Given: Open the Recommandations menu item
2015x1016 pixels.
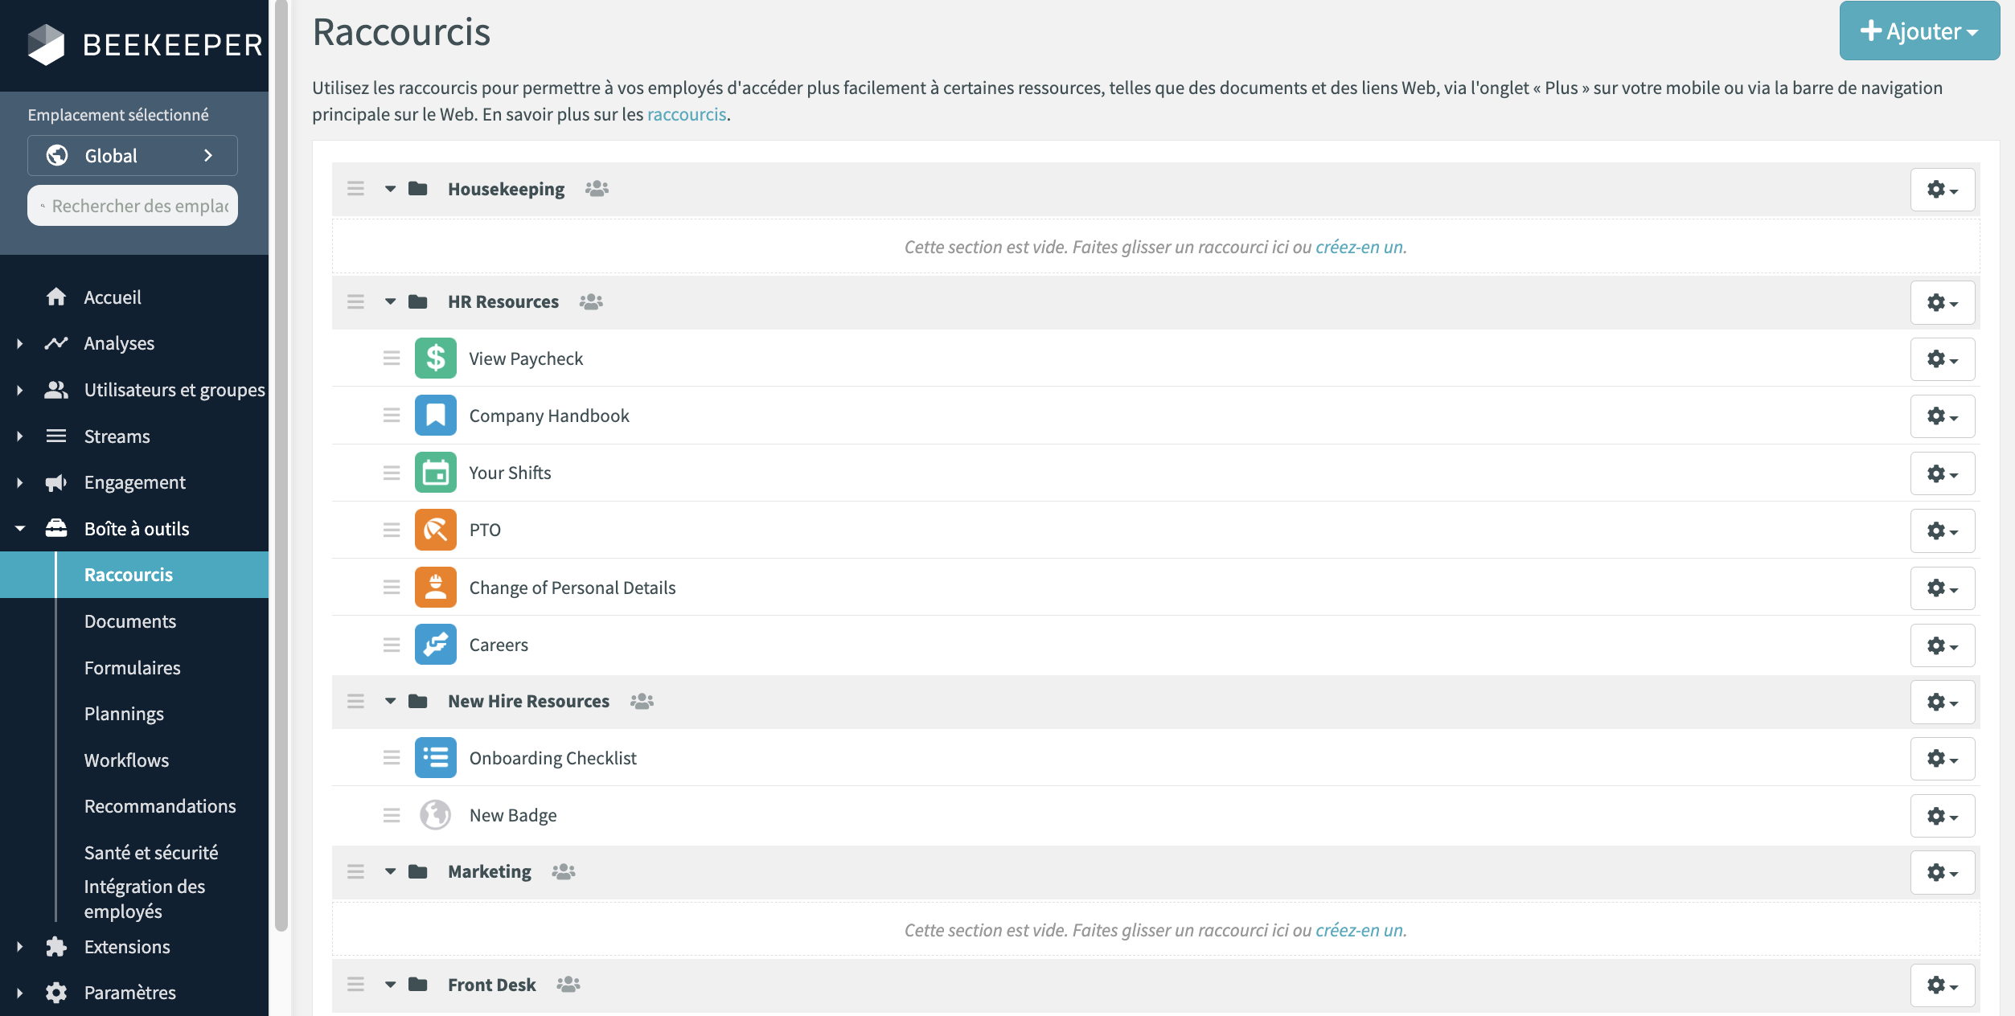Looking at the screenshot, I should tap(160, 806).
